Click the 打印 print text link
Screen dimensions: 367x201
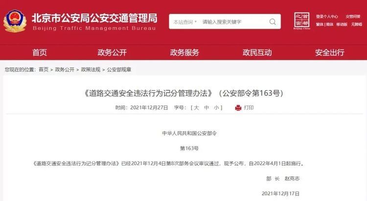(249, 108)
